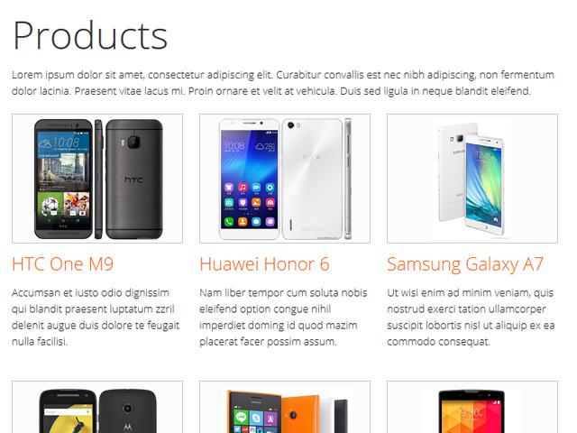Click the HTC One M9 title link

pyautogui.click(x=63, y=264)
